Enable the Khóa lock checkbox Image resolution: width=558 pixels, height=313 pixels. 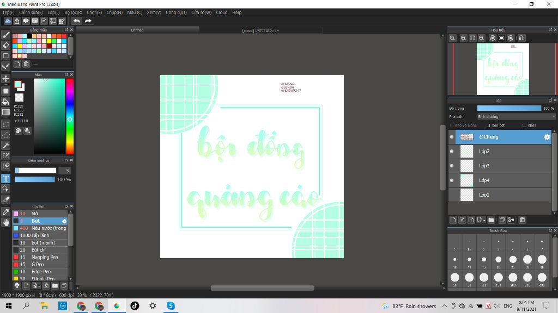[524, 126]
